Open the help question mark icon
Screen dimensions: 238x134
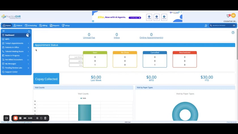(233, 33)
